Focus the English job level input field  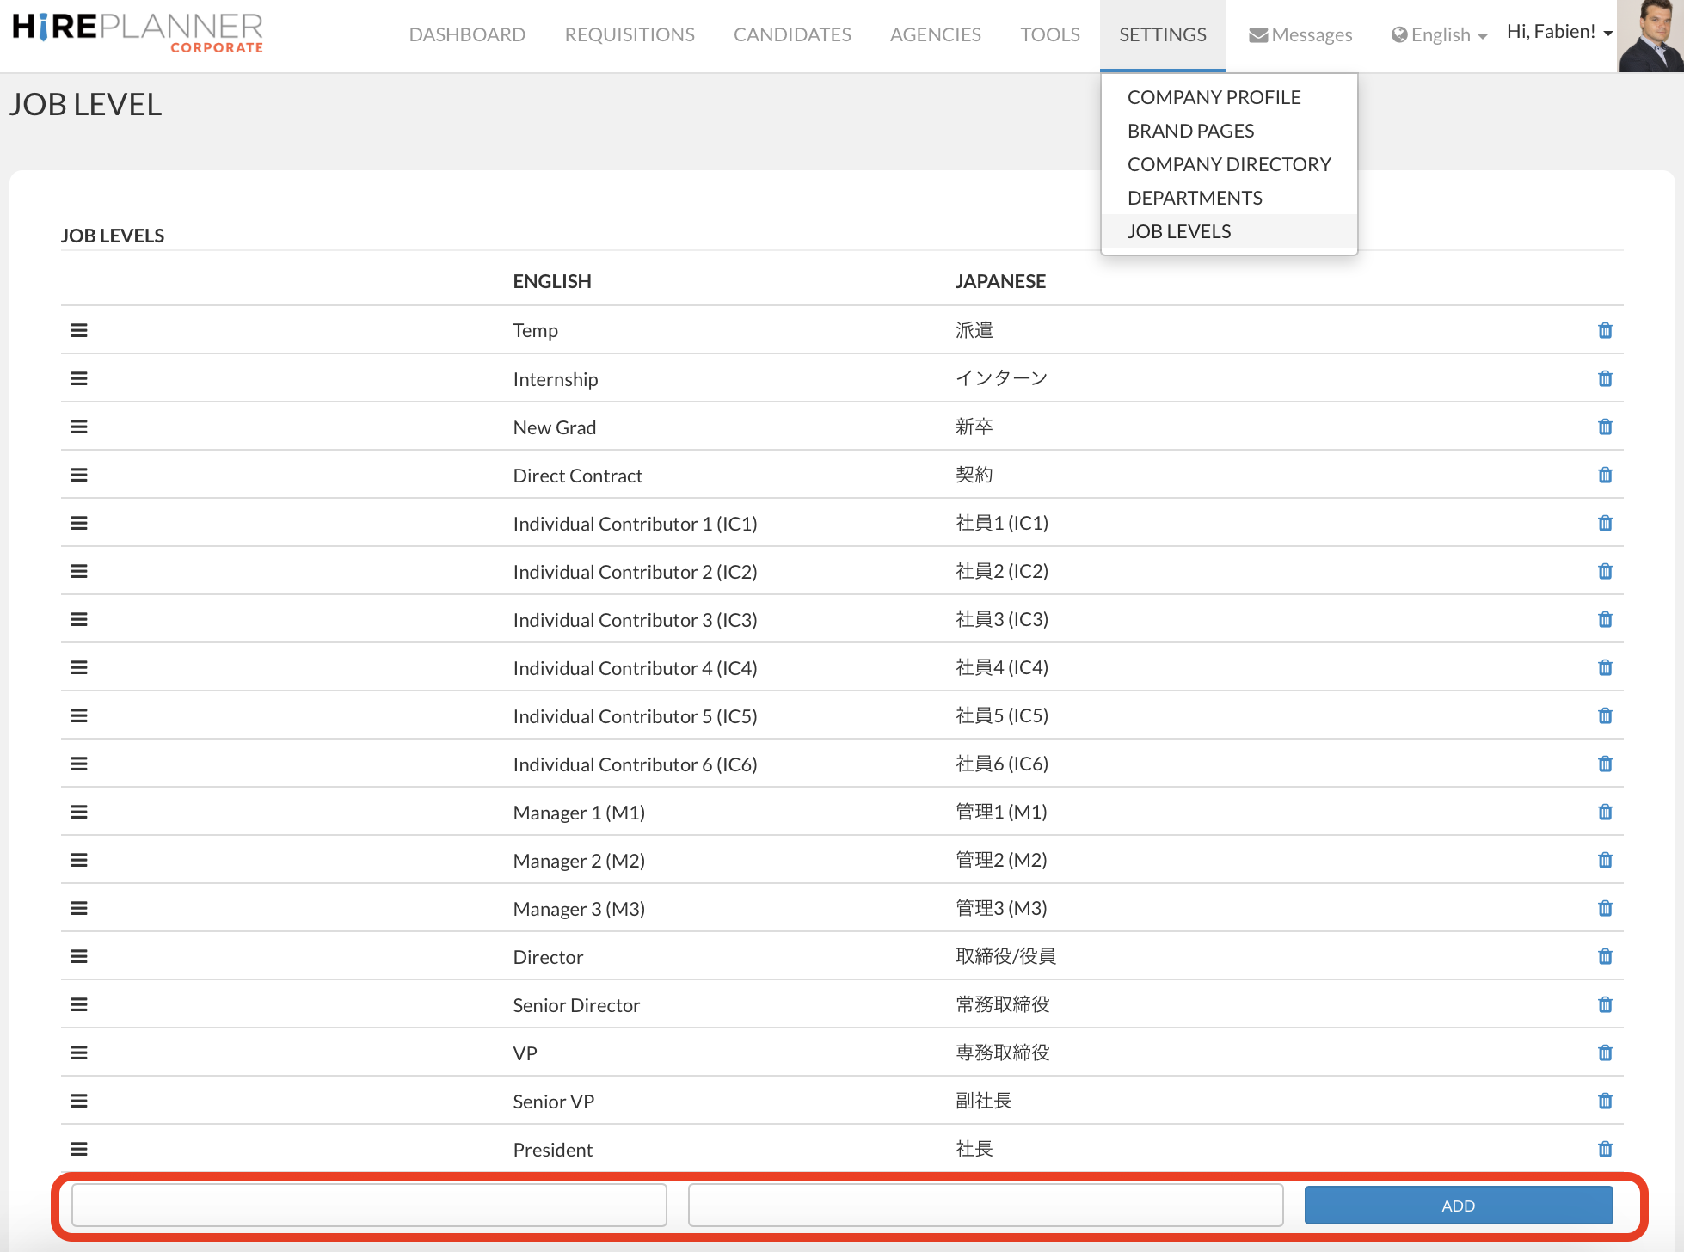pyautogui.click(x=369, y=1206)
